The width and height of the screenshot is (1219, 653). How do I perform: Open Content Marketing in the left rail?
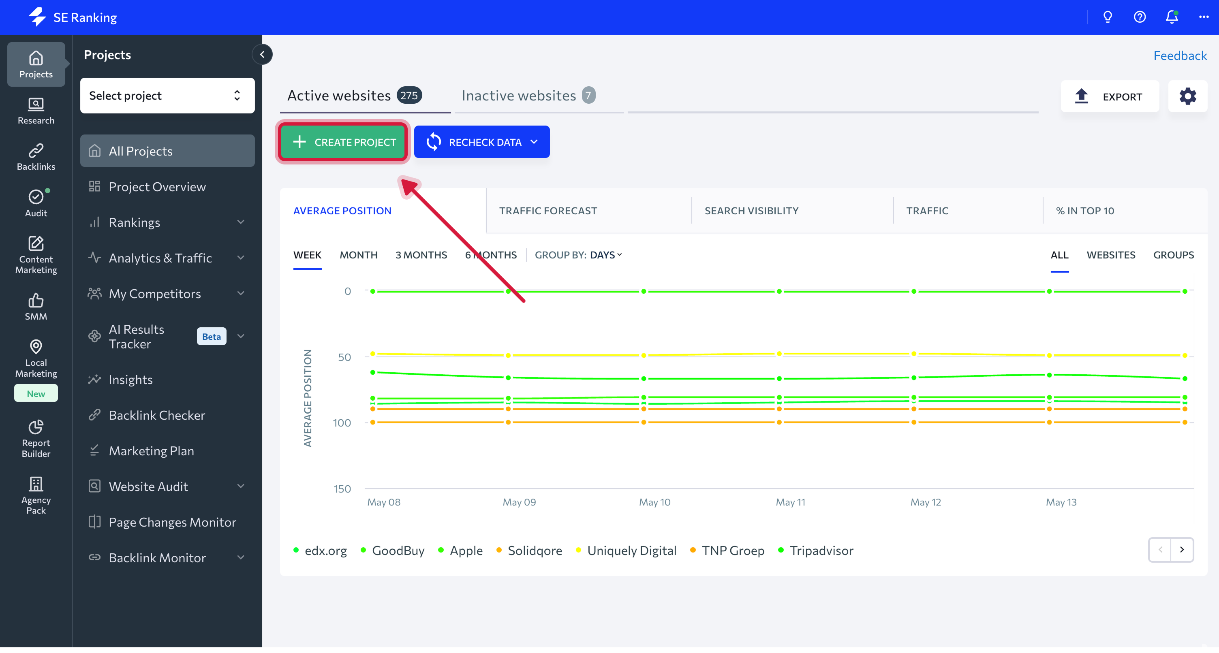click(36, 256)
